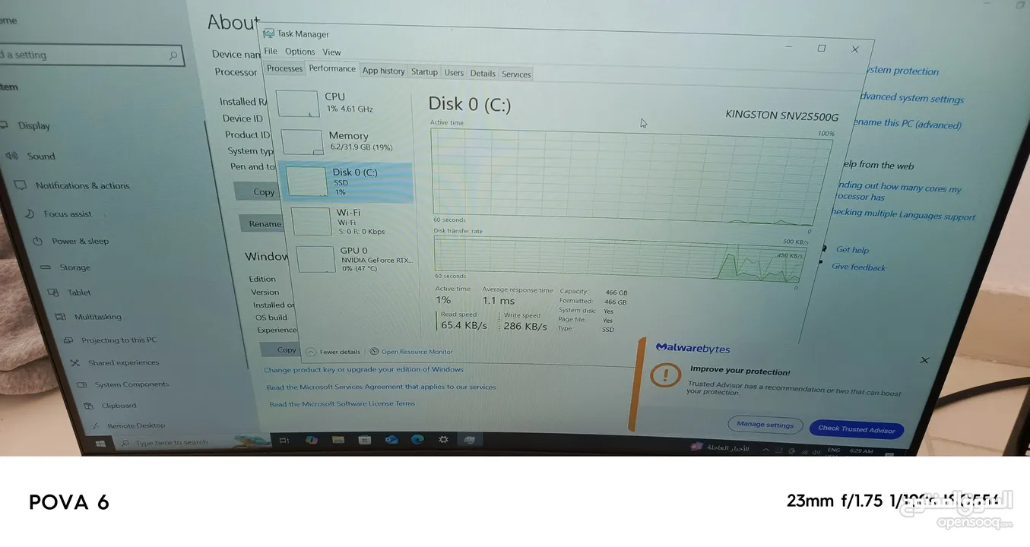Open Task View on the taskbar

click(284, 440)
